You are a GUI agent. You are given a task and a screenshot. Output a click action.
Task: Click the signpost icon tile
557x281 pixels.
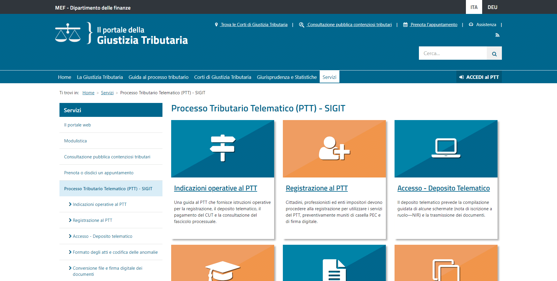point(223,148)
